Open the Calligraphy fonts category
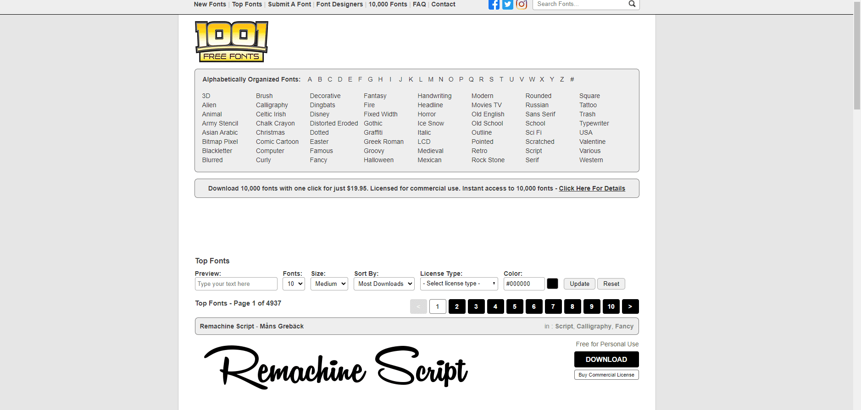 [x=272, y=105]
